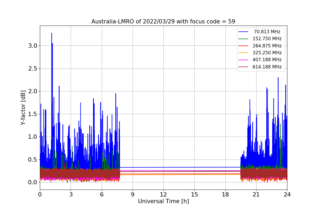This screenshot has width=319, height=213.
Task: Click the Universal Time [h] axis label
Action: [x=163, y=202]
